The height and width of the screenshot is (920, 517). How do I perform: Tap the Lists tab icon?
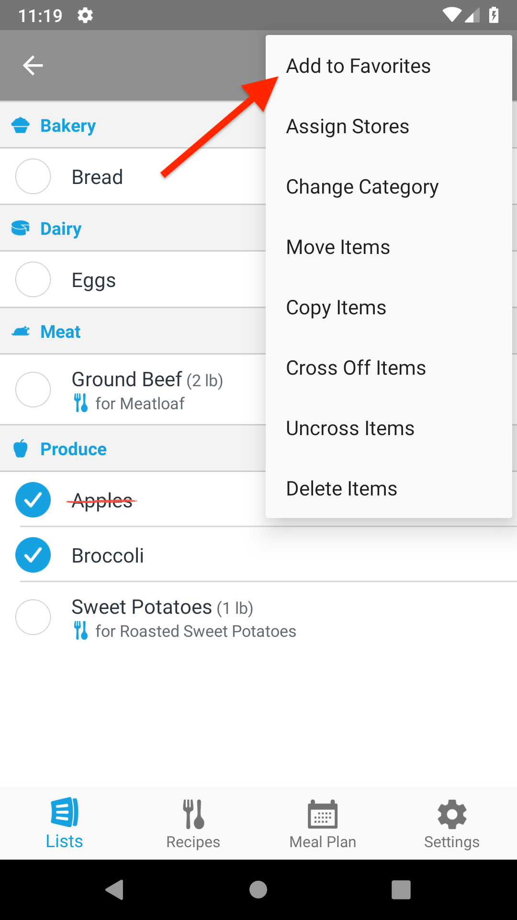click(x=65, y=813)
